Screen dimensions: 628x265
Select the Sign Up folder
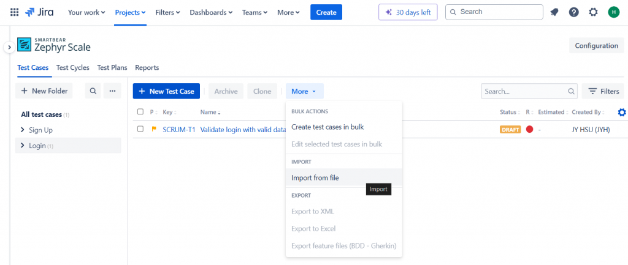click(x=40, y=130)
